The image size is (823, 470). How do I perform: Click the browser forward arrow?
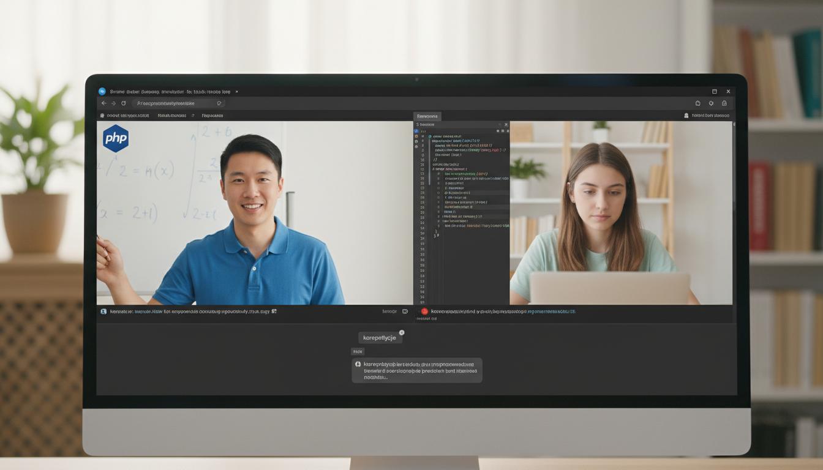(x=113, y=103)
